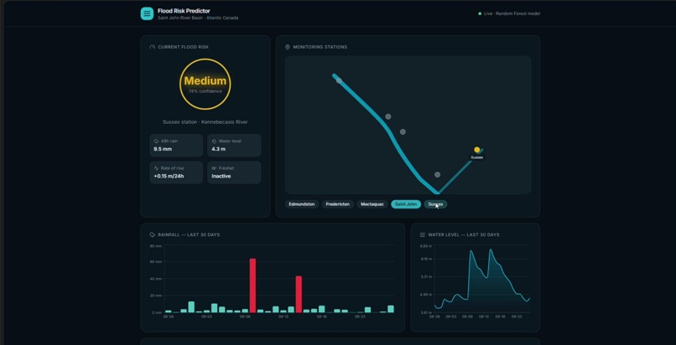Click the cloud icon in Rainfall panel header

[152, 234]
